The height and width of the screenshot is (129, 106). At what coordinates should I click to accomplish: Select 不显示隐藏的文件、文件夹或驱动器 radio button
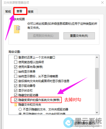(20, 109)
